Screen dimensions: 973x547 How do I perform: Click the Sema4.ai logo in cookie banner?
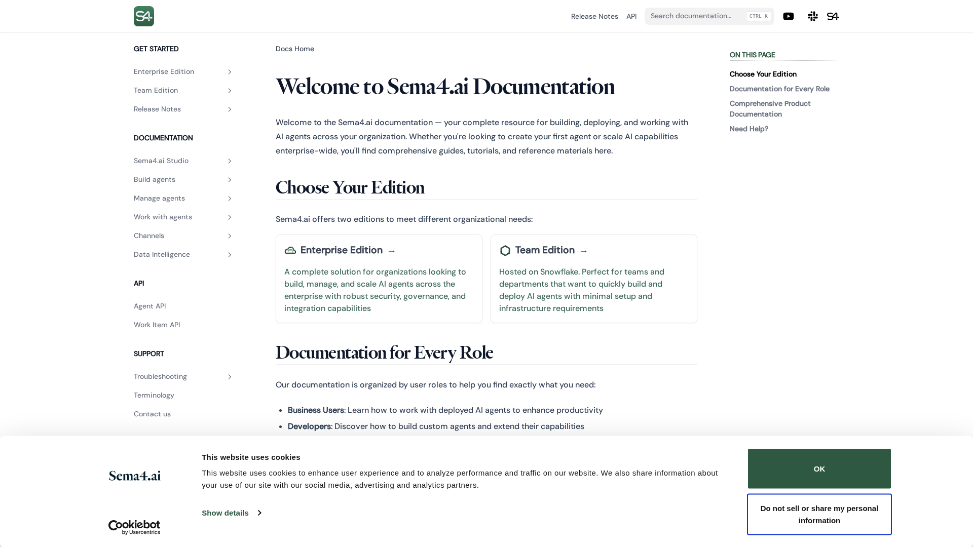pos(134,476)
